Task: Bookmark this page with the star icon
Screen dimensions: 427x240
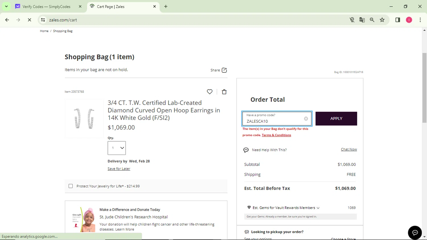Action: [x=382, y=20]
